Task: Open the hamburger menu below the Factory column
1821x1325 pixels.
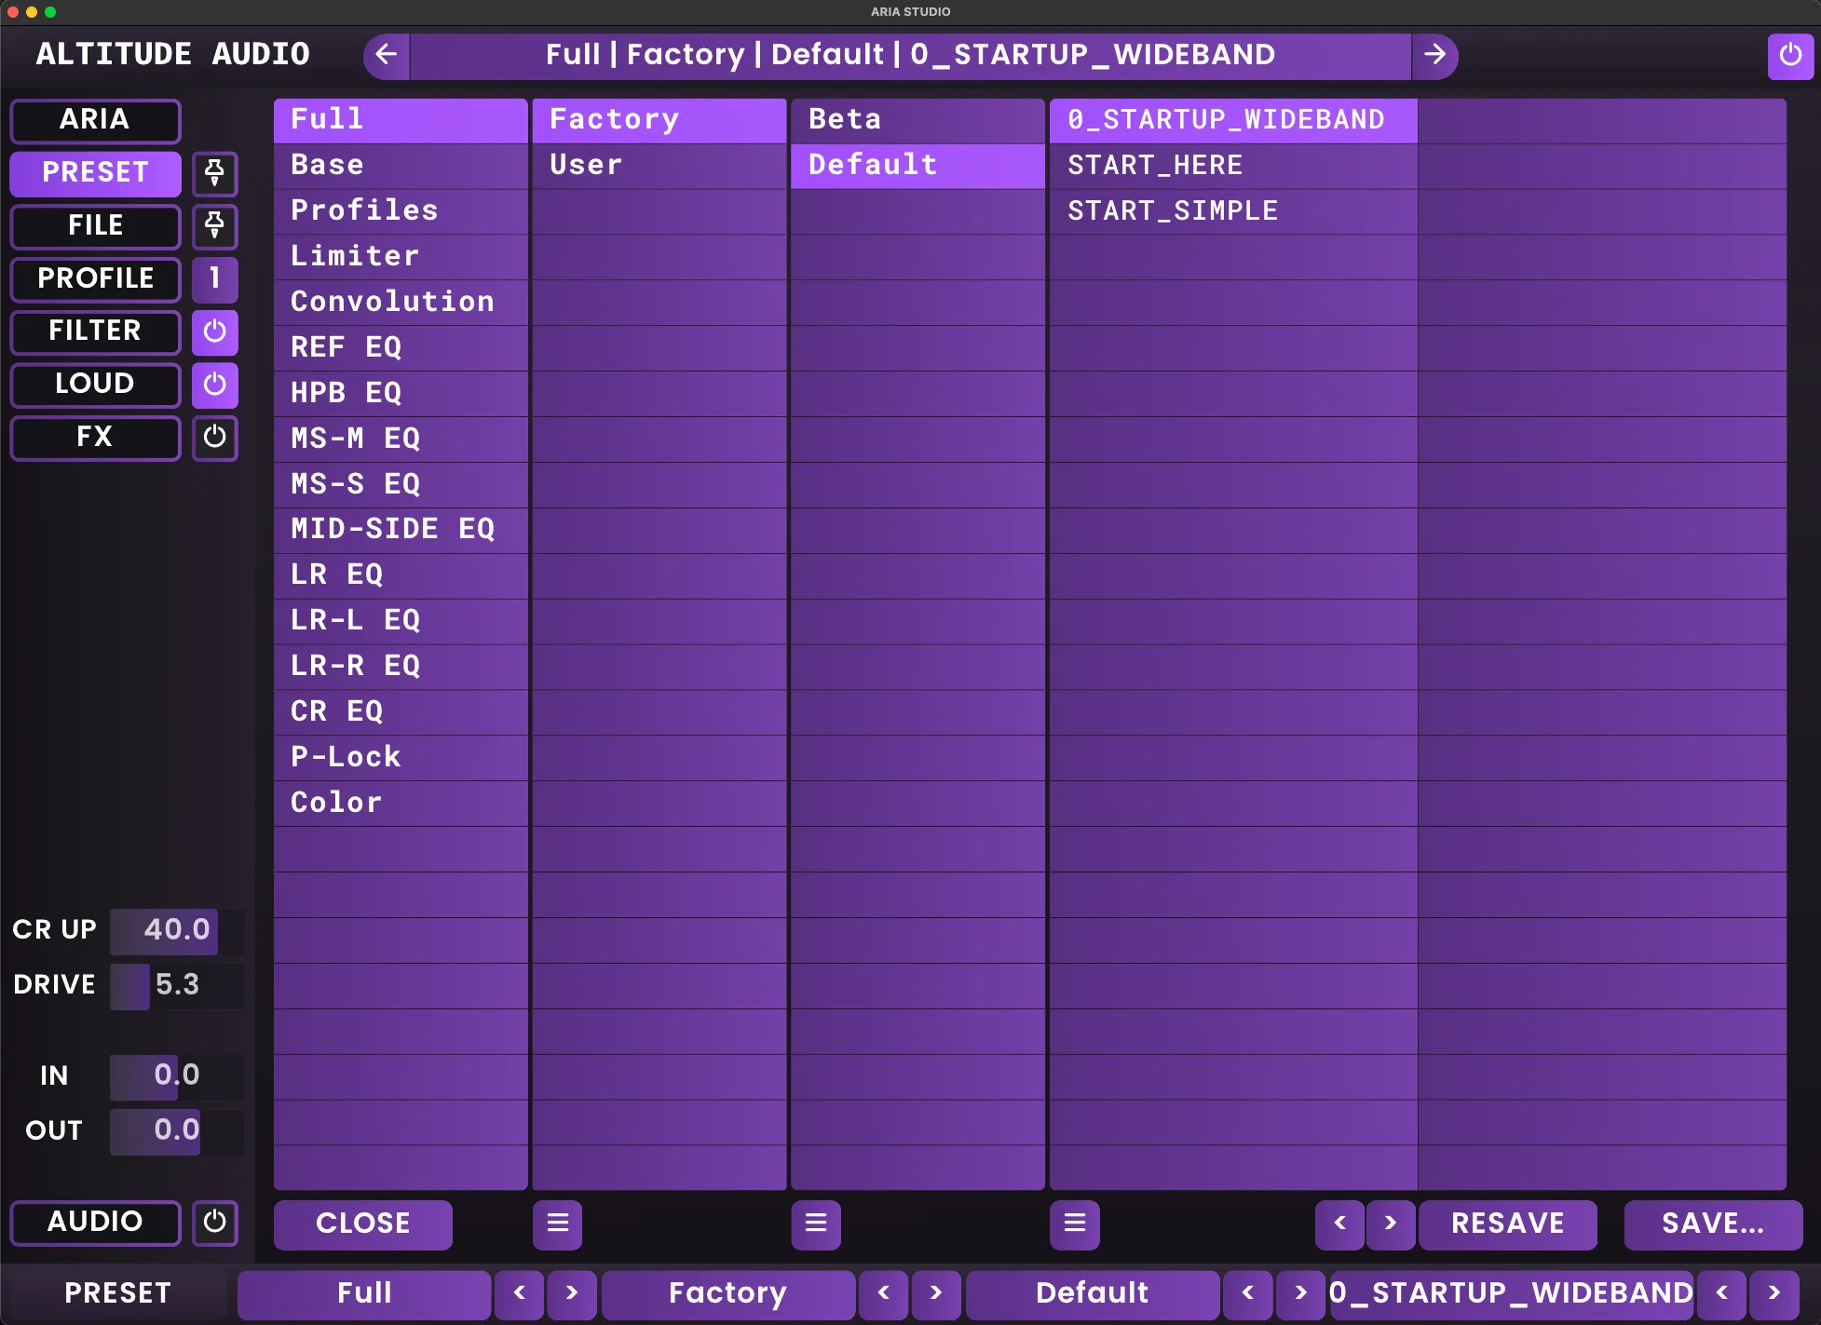Action: [x=816, y=1224]
